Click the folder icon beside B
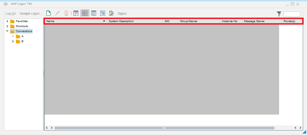 click(x=18, y=42)
